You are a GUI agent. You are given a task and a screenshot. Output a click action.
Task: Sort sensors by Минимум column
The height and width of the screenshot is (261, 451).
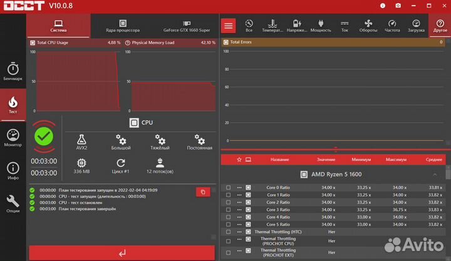(361, 159)
